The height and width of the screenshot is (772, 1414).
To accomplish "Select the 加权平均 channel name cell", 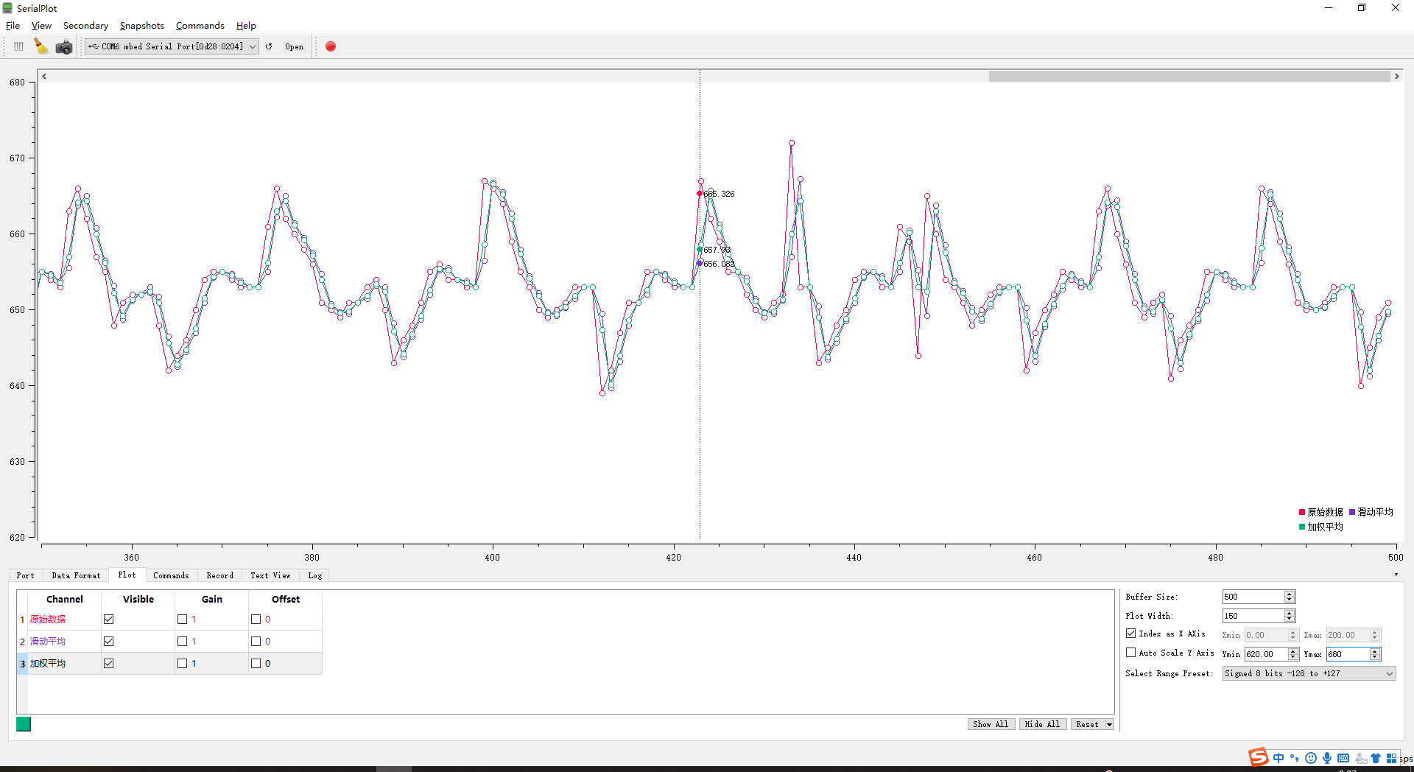I will click(64, 664).
